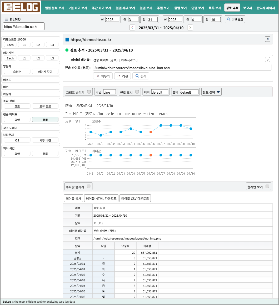Click the start month input 3

pyautogui.click(x=133, y=19)
